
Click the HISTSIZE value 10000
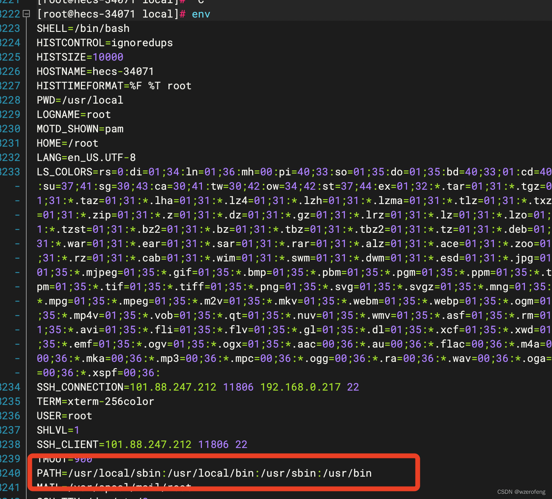(108, 57)
